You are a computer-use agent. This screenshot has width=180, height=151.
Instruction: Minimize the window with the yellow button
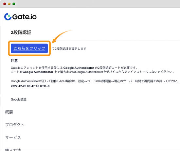click(9, 4)
